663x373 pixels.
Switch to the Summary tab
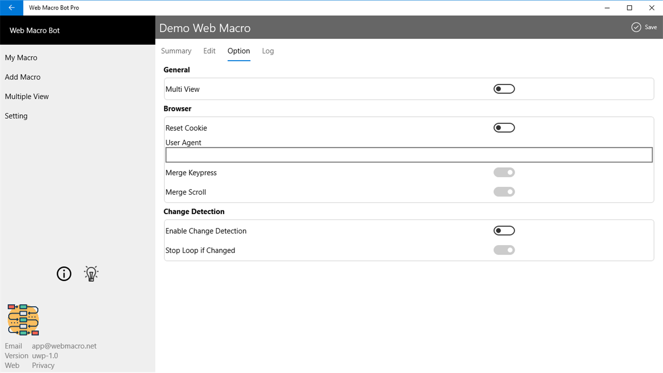tap(176, 51)
